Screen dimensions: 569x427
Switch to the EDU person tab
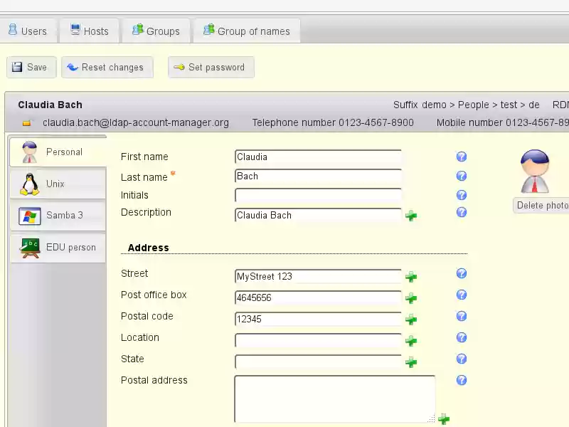57,247
